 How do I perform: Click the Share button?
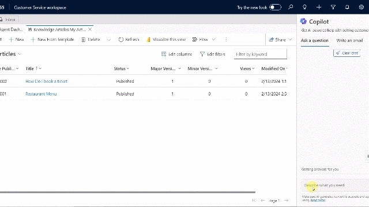[277, 40]
